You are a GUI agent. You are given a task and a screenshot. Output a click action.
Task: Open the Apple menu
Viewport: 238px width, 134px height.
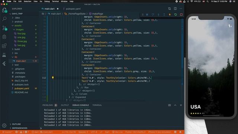coord(3,1)
